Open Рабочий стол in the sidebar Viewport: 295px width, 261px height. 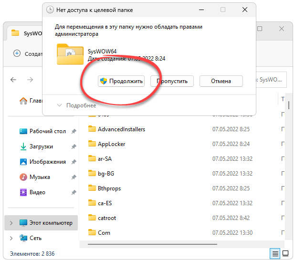[42, 131]
